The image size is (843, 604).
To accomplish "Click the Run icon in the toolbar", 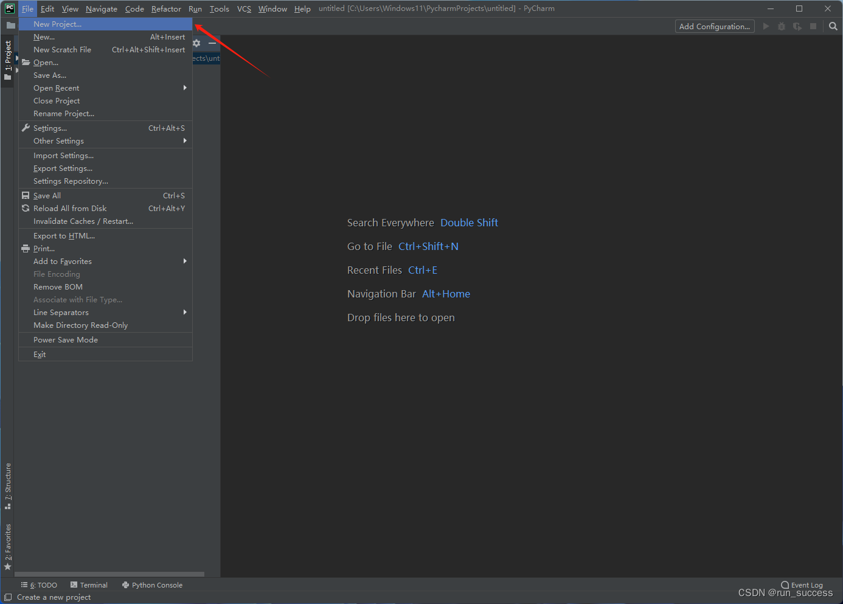I will [x=766, y=26].
